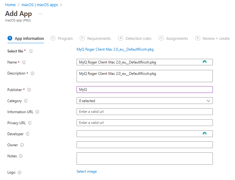Click the Notes text area

pyautogui.click(x=144, y=159)
